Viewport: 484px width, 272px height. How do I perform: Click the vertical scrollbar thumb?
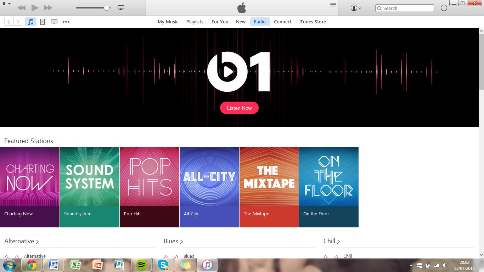coord(481,62)
